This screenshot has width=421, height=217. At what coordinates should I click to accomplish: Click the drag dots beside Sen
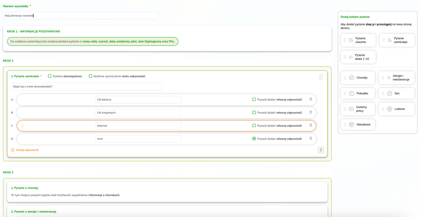tap(383, 94)
